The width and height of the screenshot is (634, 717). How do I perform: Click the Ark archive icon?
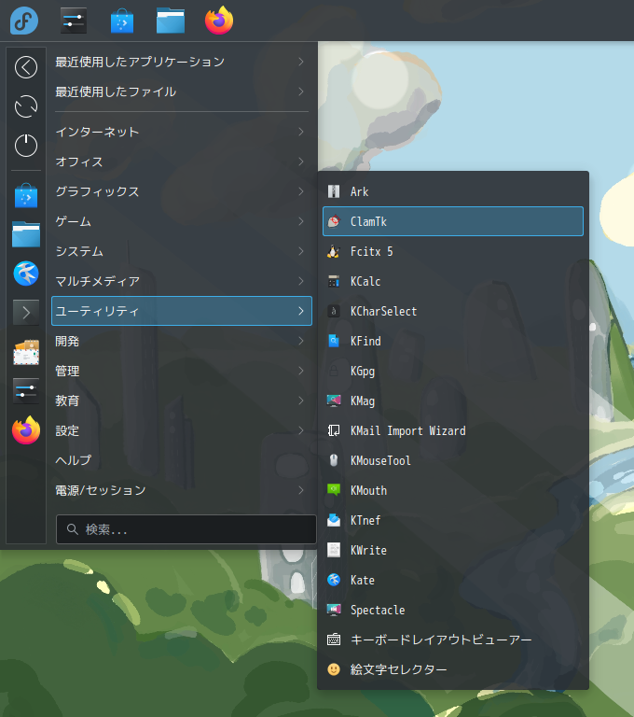(334, 191)
